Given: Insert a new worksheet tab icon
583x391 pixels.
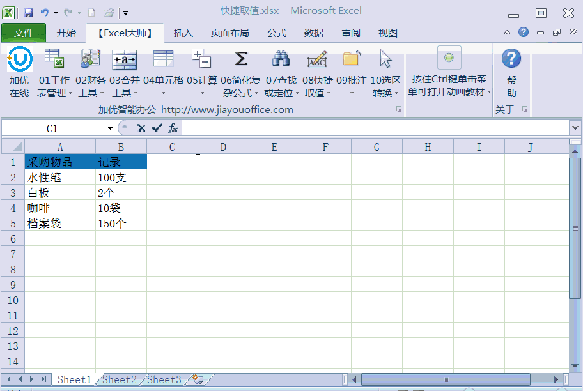Looking at the screenshot, I should click(x=198, y=379).
